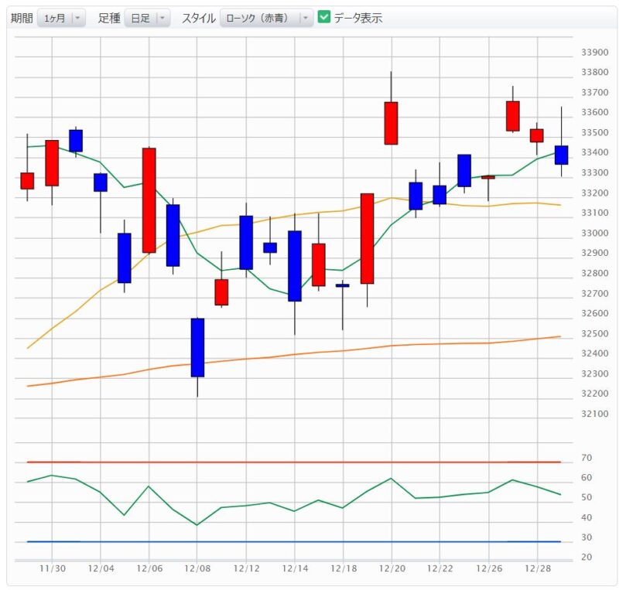Click the 32100 price axis label
The image size is (619, 590).
point(593,414)
